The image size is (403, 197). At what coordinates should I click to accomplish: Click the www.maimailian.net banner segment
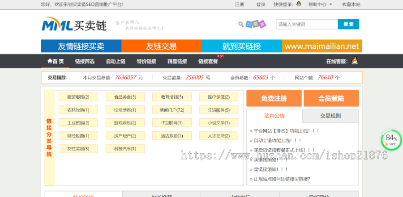[322, 46]
